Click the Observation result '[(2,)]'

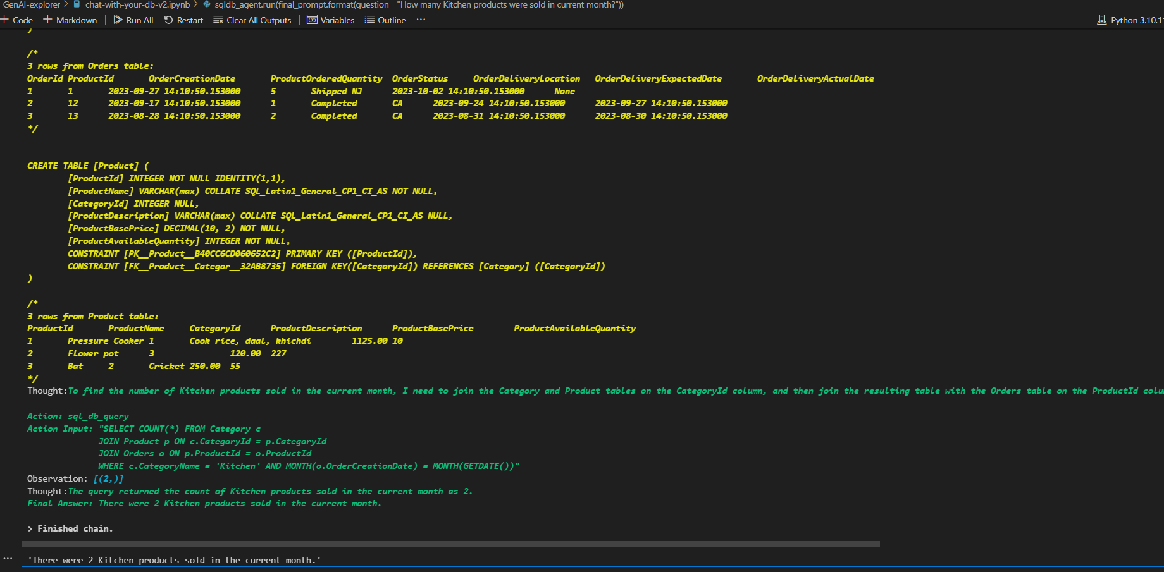coord(108,478)
